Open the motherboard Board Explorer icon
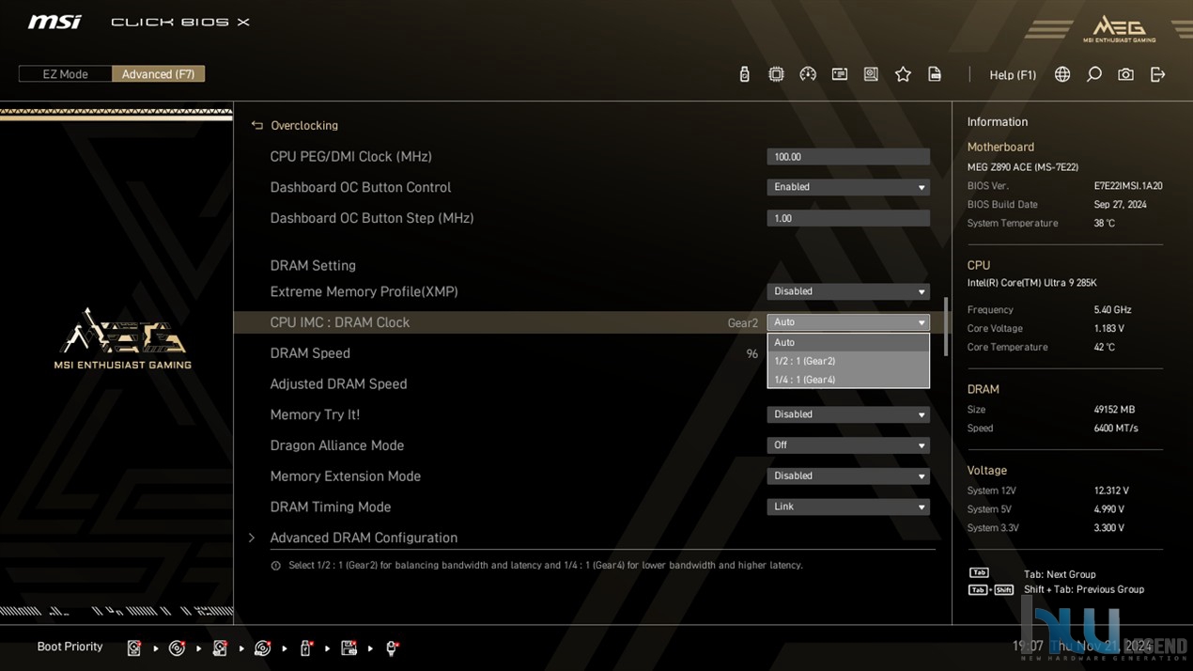 (x=871, y=74)
